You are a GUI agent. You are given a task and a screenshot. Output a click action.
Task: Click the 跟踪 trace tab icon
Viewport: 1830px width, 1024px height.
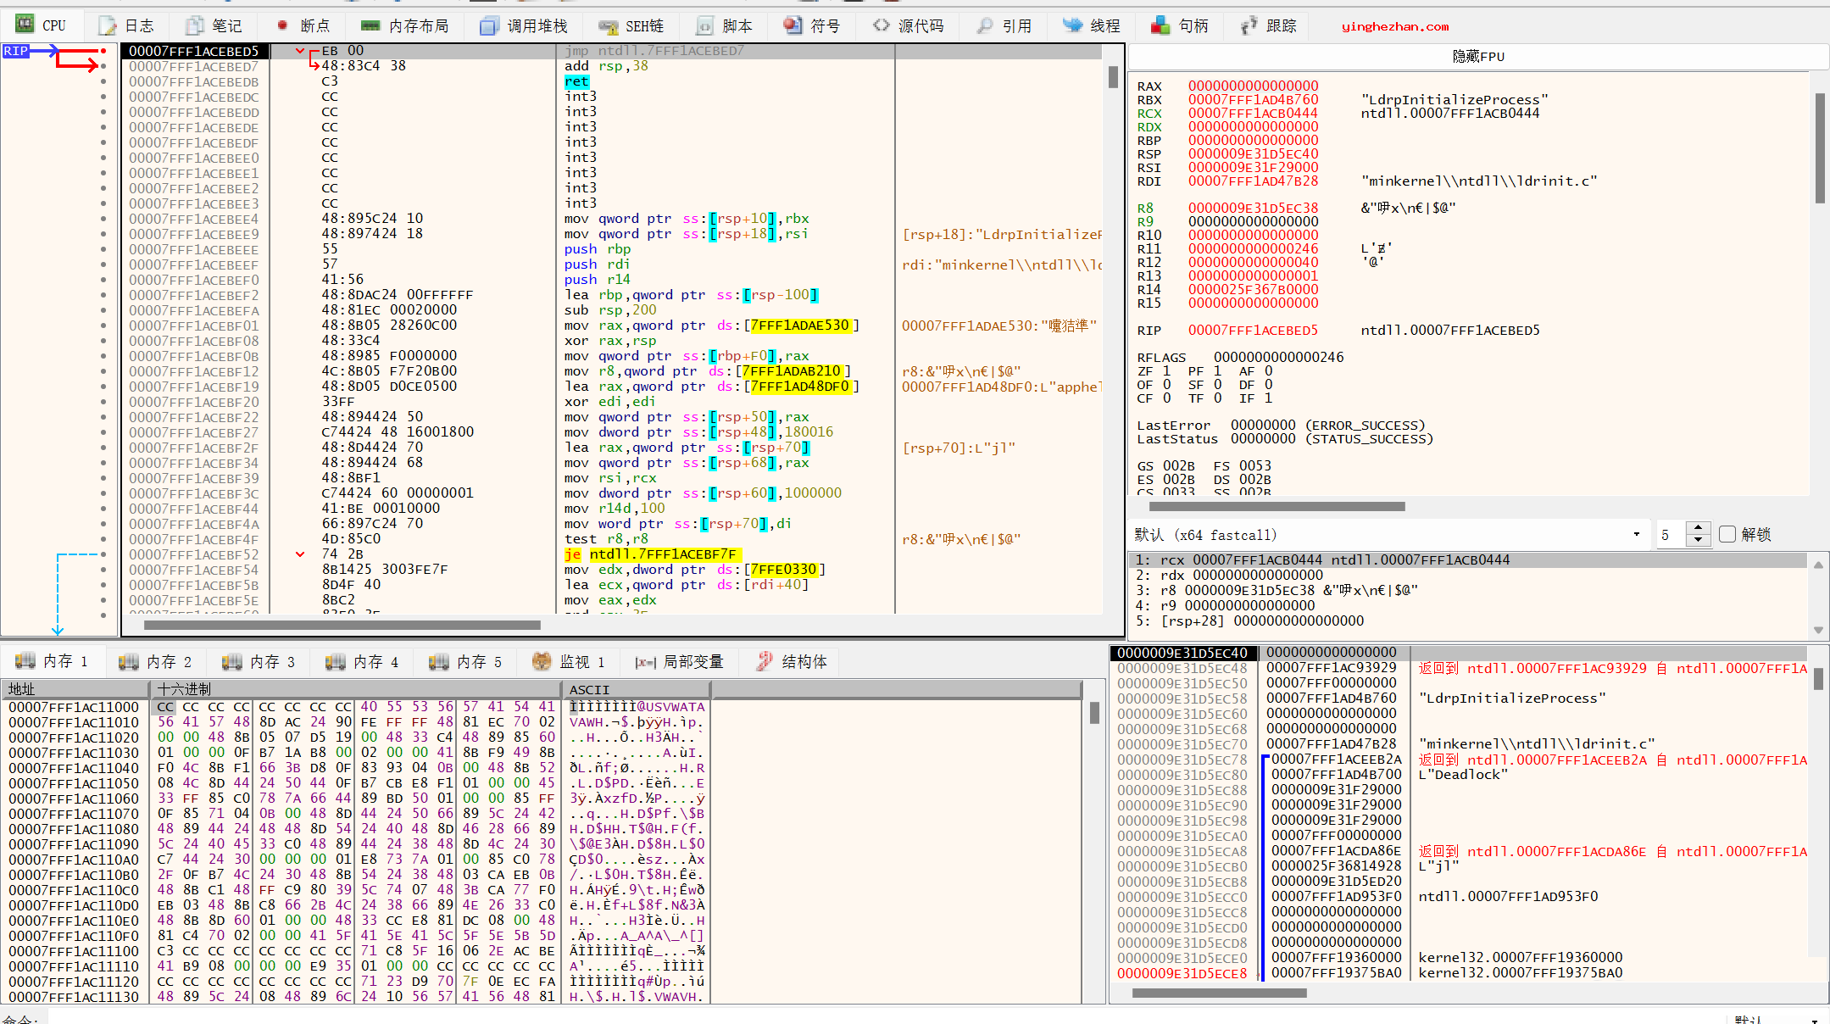point(1249,25)
